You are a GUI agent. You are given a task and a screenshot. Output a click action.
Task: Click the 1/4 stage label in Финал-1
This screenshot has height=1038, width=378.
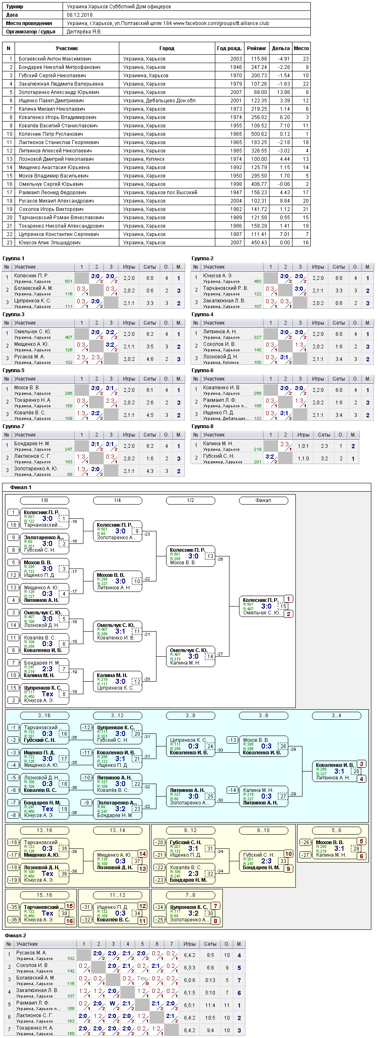tap(117, 500)
